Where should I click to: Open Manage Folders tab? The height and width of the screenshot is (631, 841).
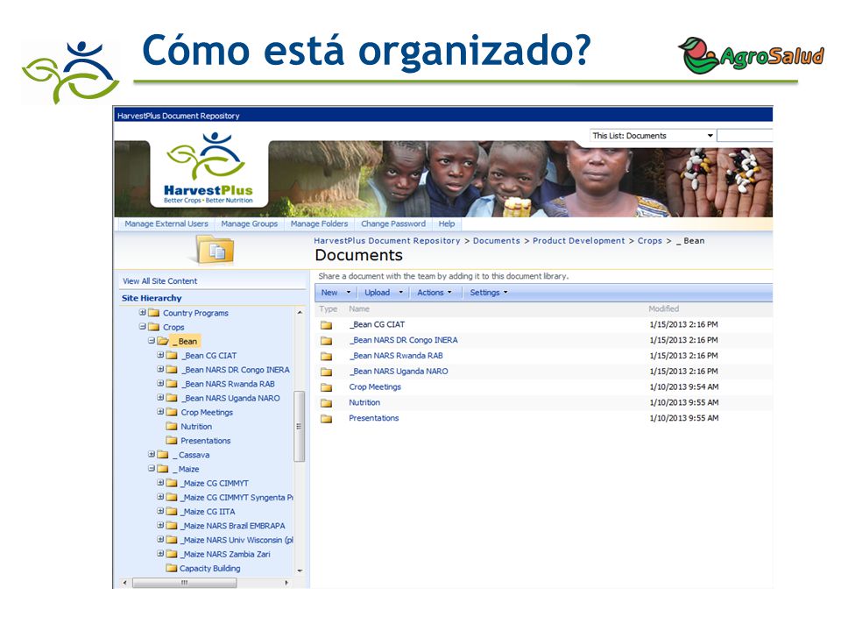click(319, 223)
